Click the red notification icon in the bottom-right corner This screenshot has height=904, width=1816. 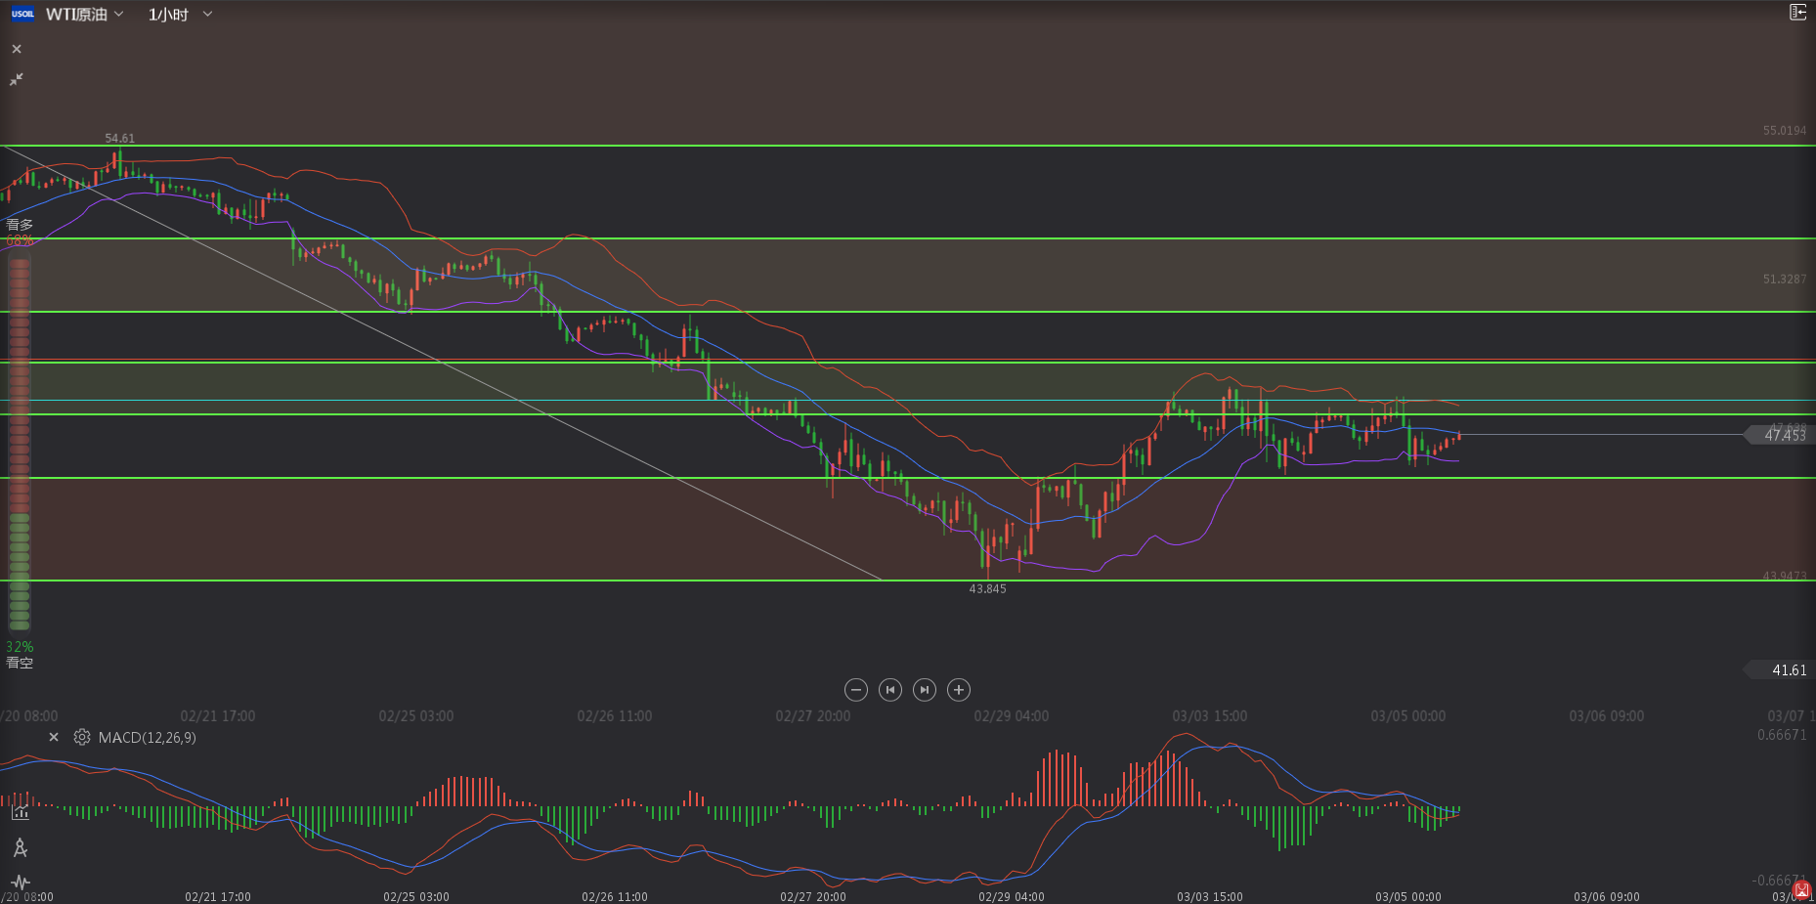point(1802,889)
